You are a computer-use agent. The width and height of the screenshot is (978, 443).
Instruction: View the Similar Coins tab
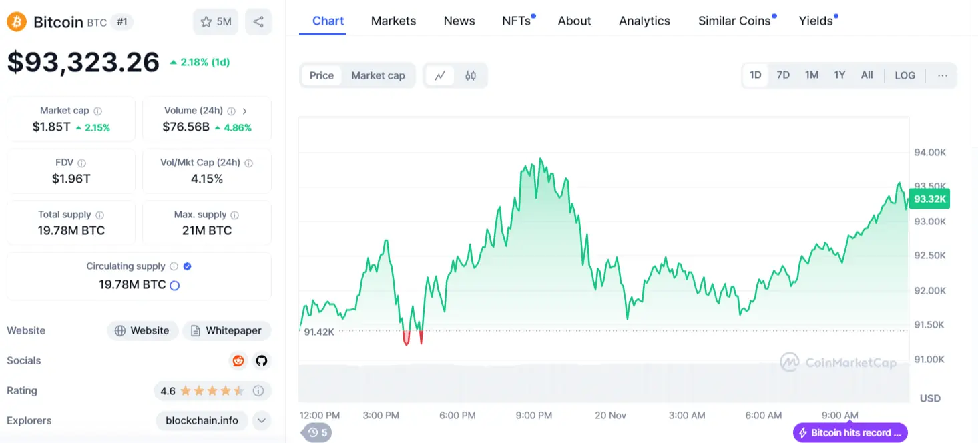point(734,21)
